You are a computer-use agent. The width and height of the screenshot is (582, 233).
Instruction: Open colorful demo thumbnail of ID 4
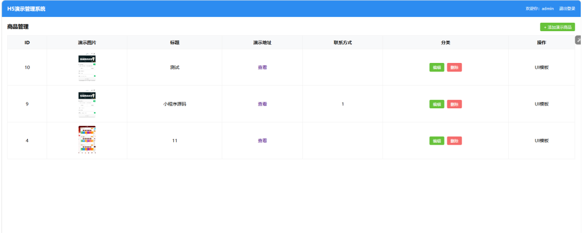tap(87, 139)
